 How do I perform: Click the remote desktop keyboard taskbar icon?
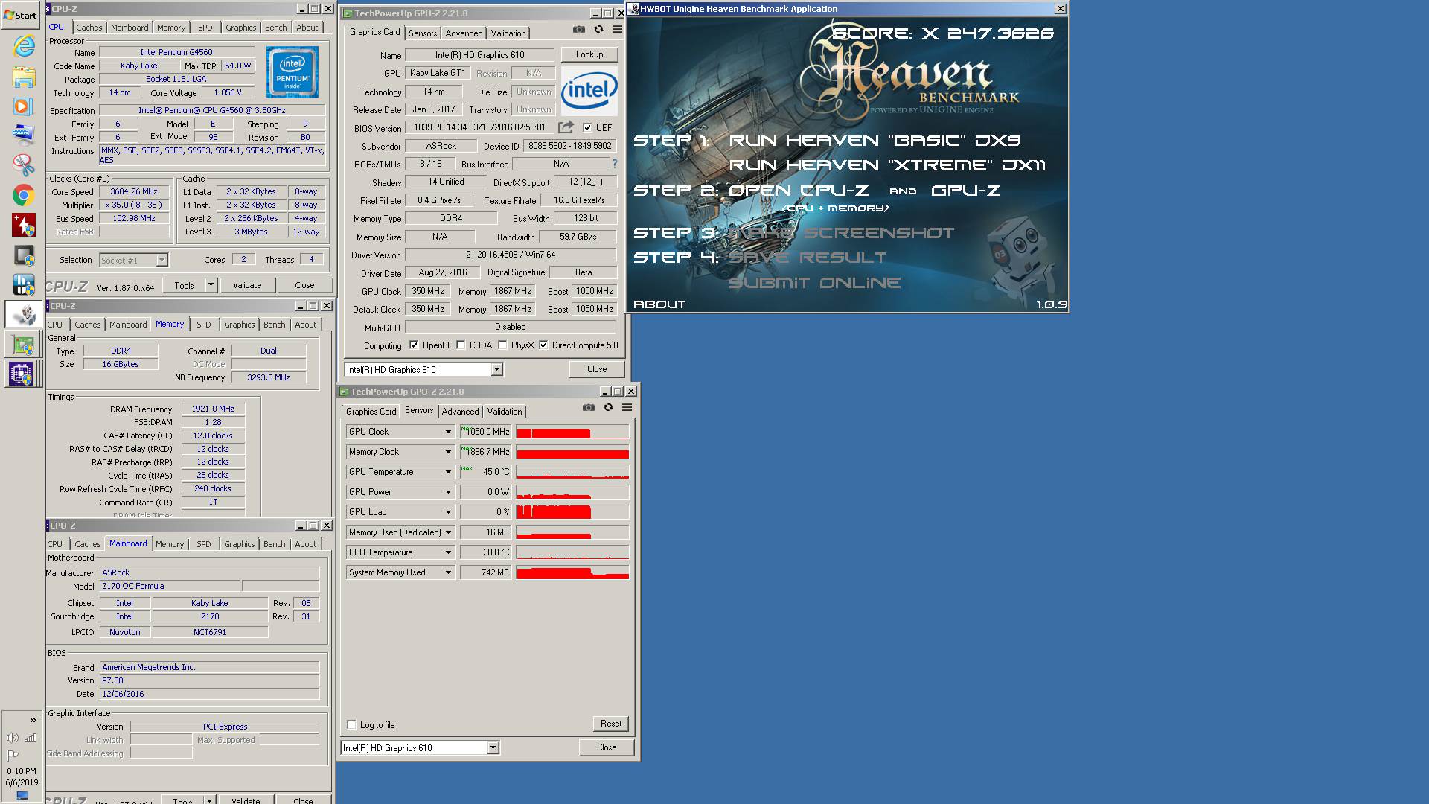[23, 135]
